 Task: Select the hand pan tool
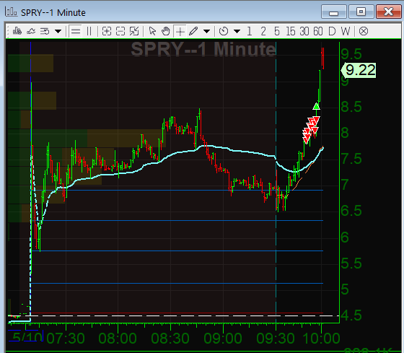[x=166, y=32]
